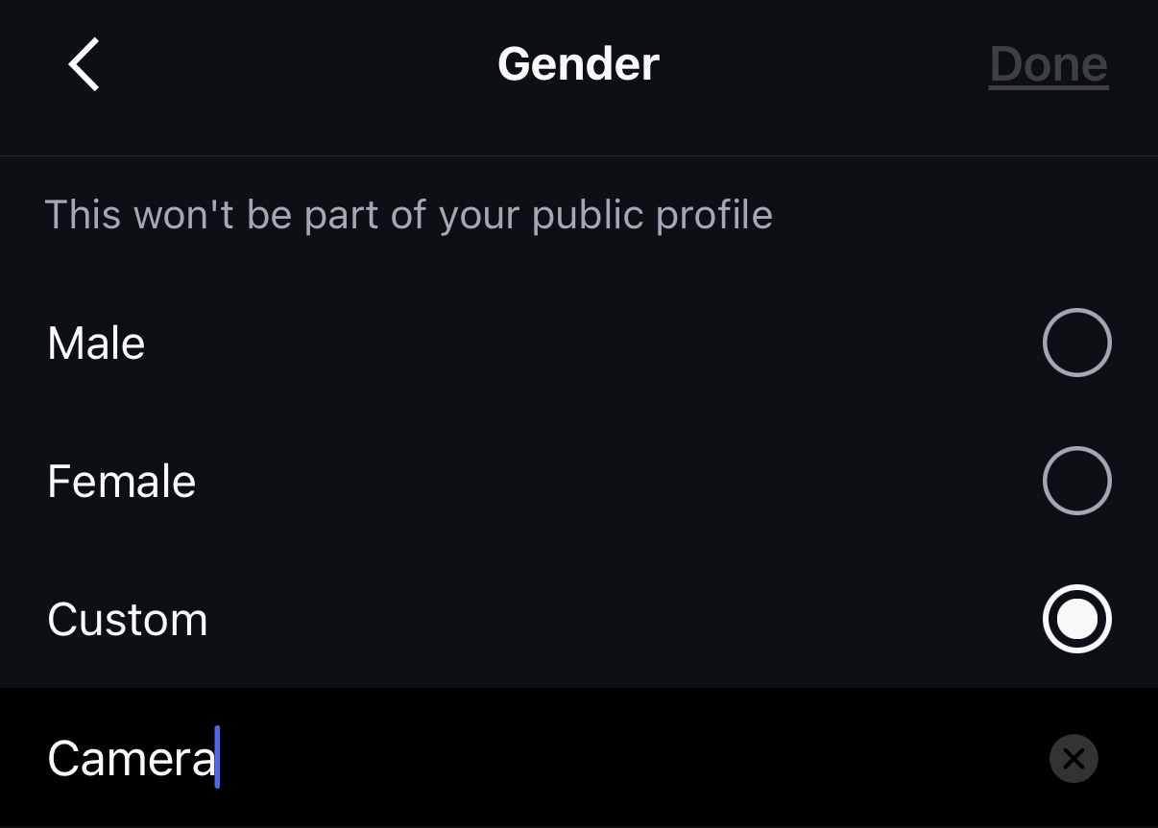The width and height of the screenshot is (1158, 828).
Task: Go back using the left chevron
Action: 84,64
